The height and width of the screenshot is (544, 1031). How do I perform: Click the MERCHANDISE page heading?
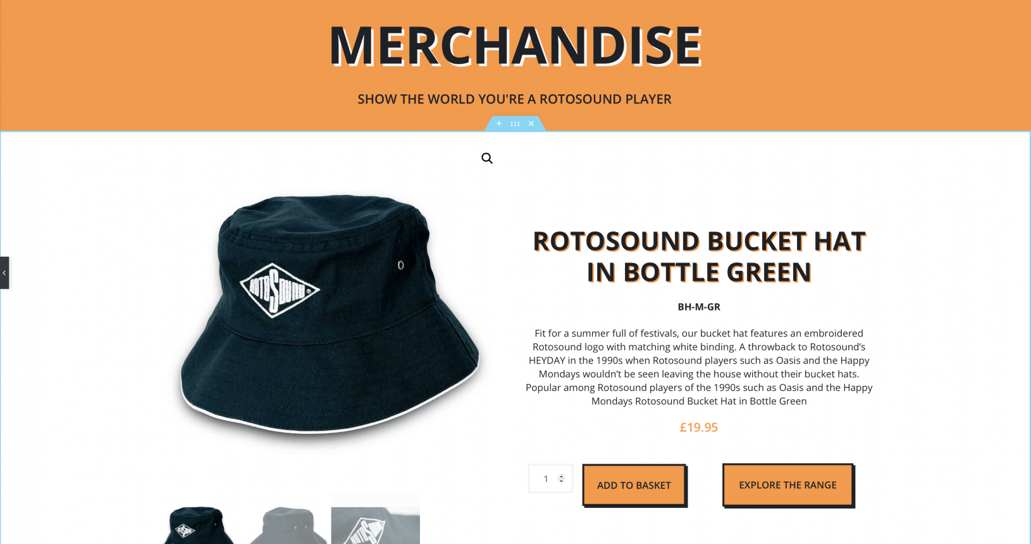coord(515,46)
